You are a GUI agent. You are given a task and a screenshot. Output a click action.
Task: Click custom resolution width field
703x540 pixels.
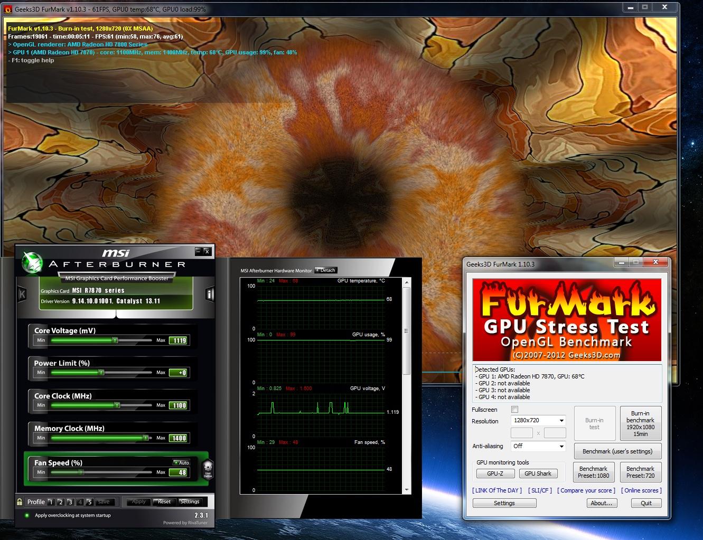coord(522,433)
